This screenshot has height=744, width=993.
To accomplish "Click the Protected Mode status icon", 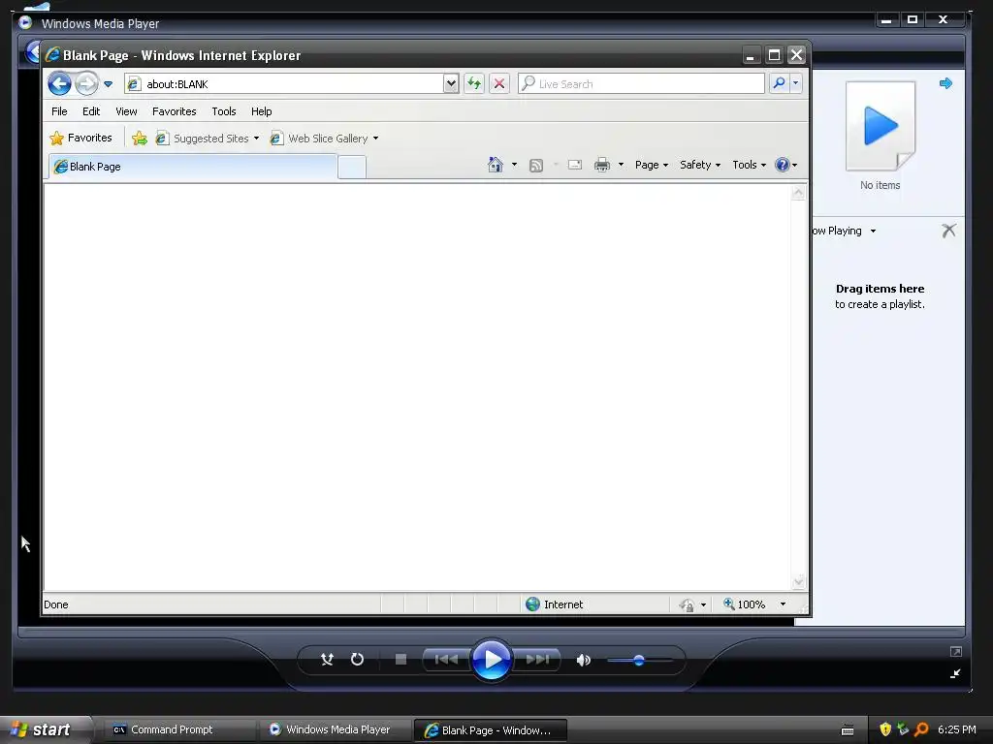I will pyautogui.click(x=687, y=604).
